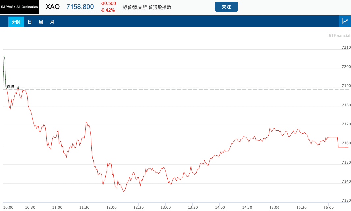Screen dimensions: 351x211
Task: Click the chart's lowest point after 12:00
Action: pyautogui.click(x=124, y=191)
